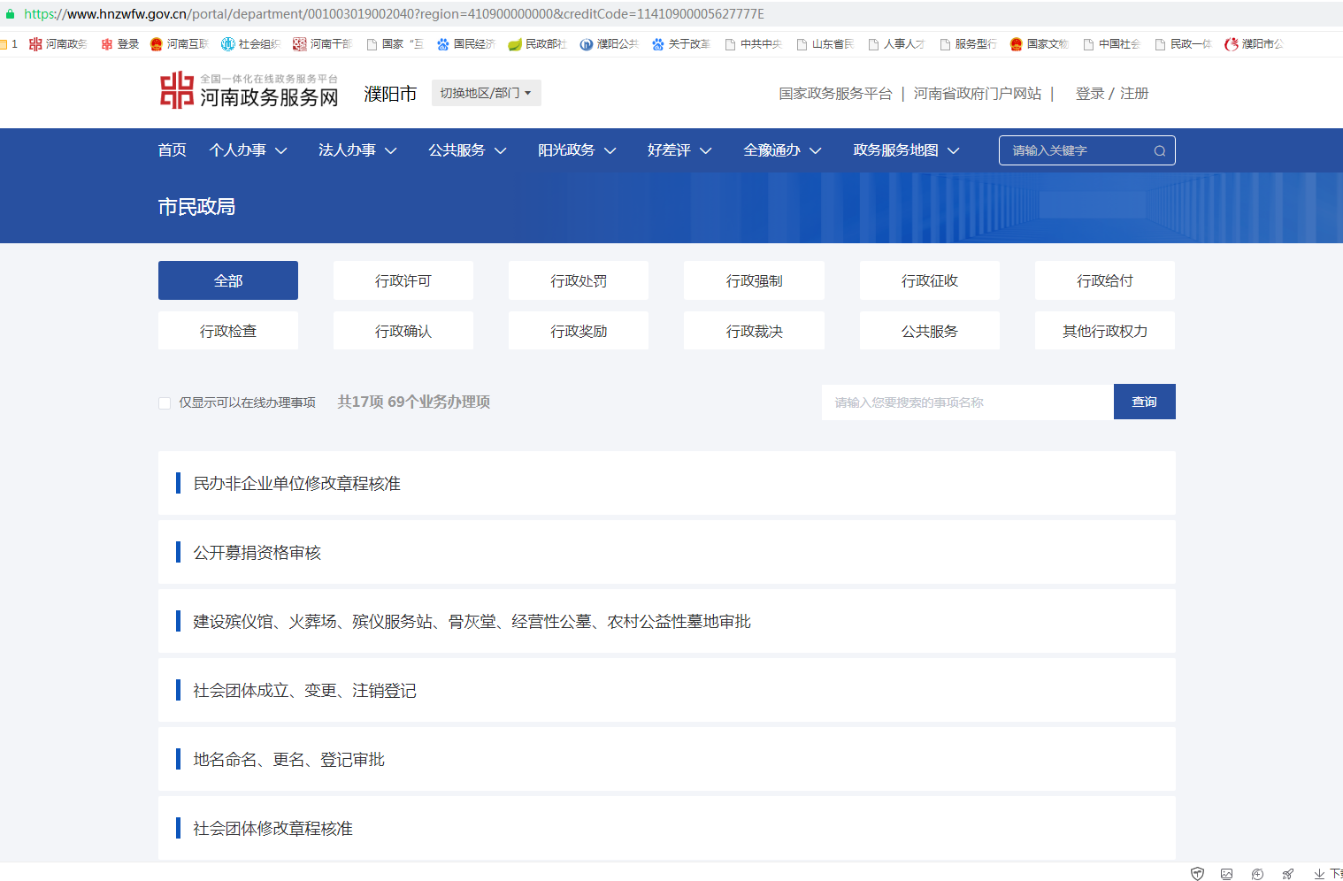Click the download arrow icon in the status bar
Image resolution: width=1343 pixels, height=881 pixels.
1318,874
